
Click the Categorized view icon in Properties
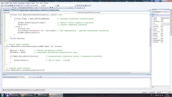153,14
